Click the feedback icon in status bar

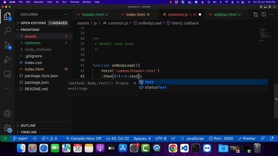263,139
